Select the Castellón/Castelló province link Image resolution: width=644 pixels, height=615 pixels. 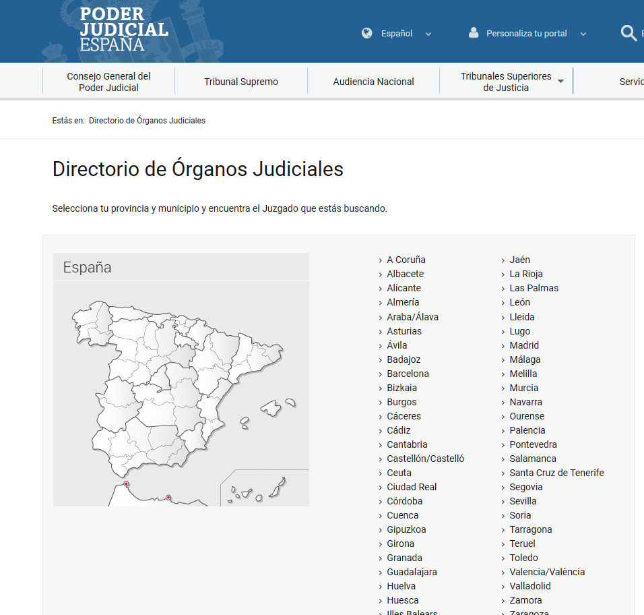pos(426,459)
